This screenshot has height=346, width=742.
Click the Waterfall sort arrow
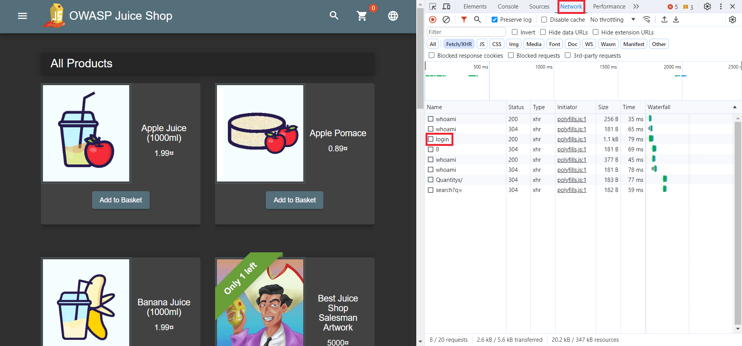pos(735,107)
